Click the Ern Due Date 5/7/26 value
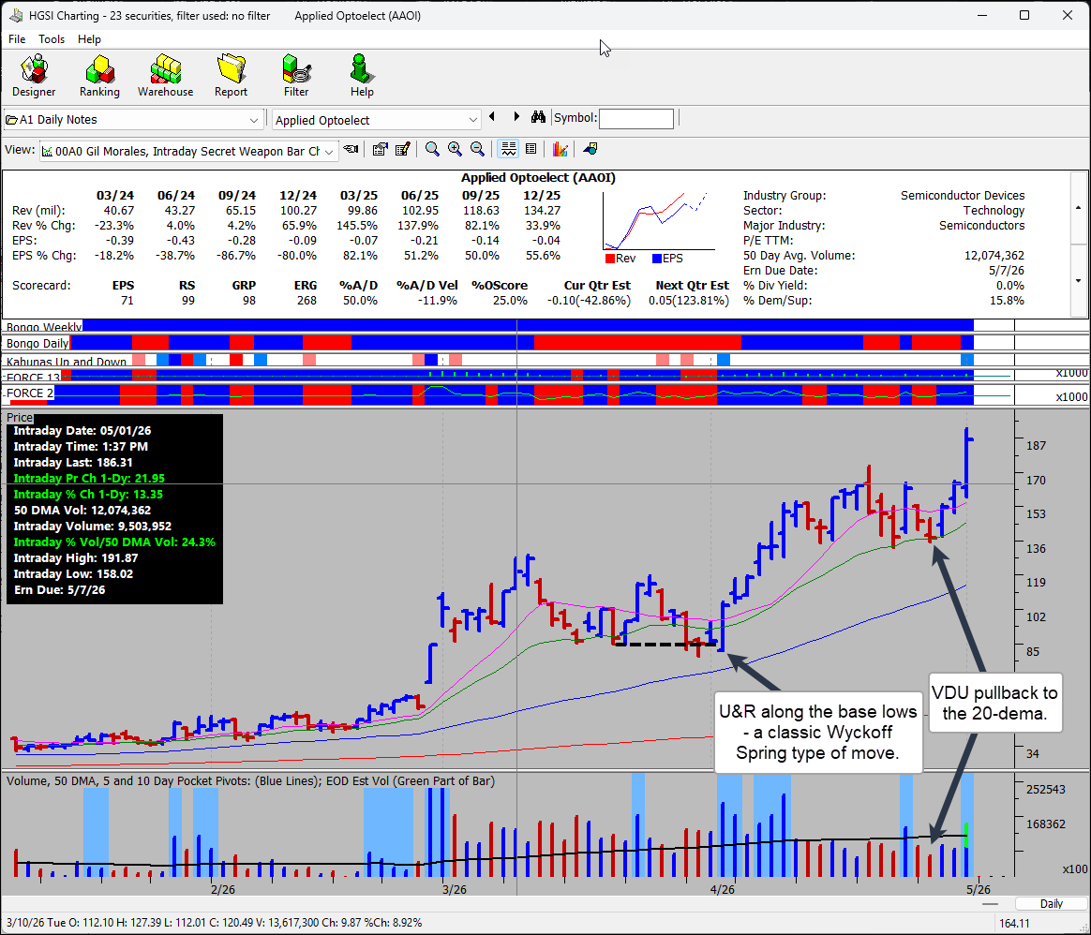Screen dimensions: 1091x935 pyautogui.click(x=1007, y=271)
